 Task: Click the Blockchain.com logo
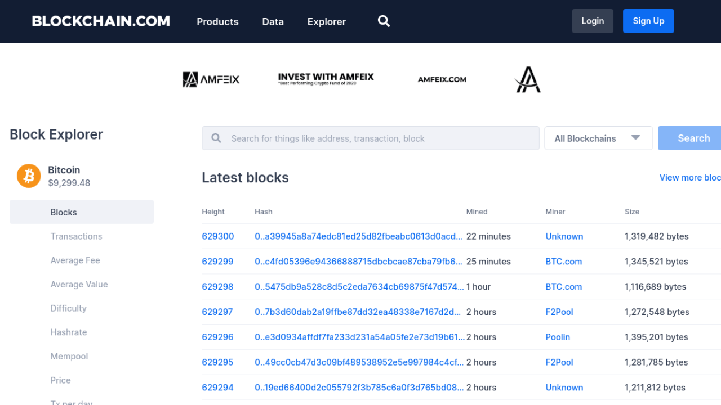click(101, 21)
